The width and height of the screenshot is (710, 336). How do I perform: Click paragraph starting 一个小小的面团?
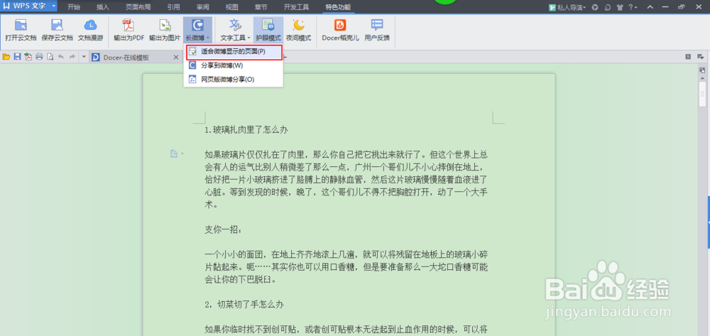click(346, 267)
